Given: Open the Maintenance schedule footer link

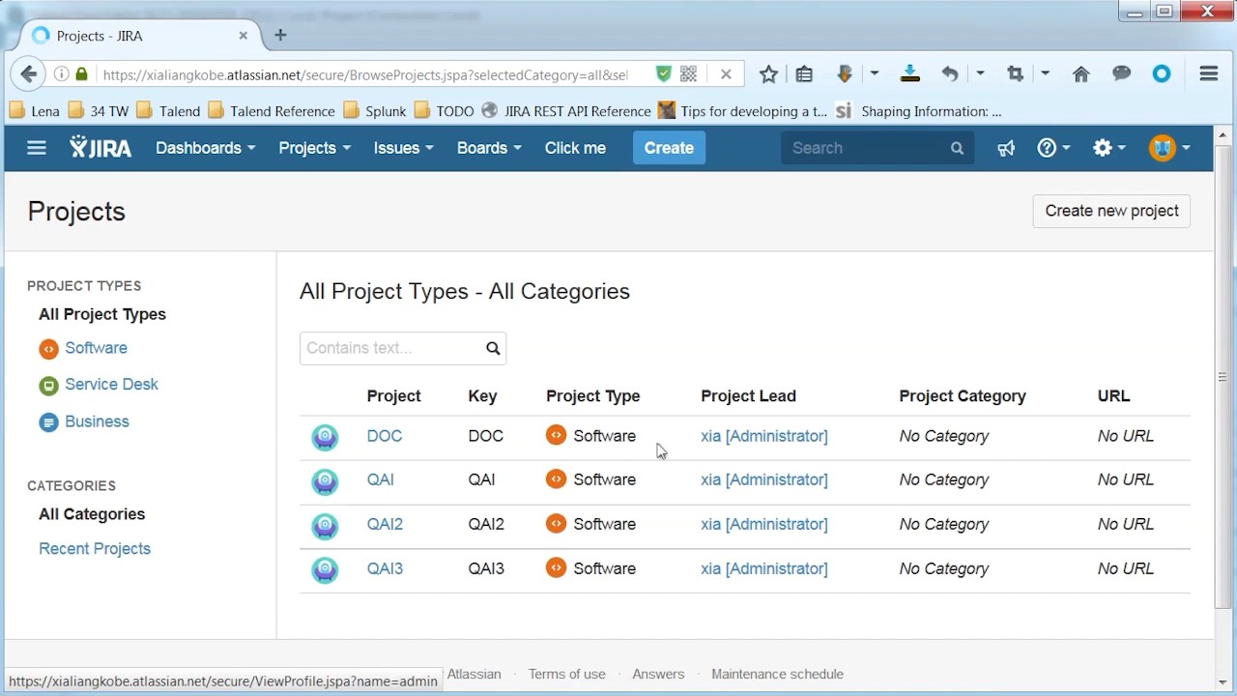Looking at the screenshot, I should [x=777, y=674].
